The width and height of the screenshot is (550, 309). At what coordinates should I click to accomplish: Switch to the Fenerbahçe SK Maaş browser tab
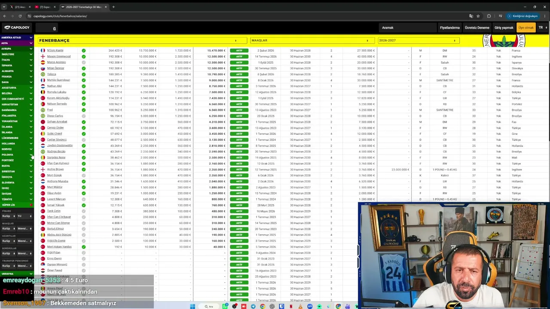(84, 7)
